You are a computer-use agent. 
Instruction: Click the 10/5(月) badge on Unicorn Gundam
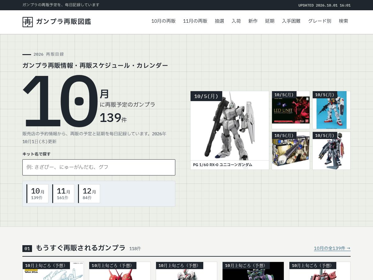tap(206, 96)
